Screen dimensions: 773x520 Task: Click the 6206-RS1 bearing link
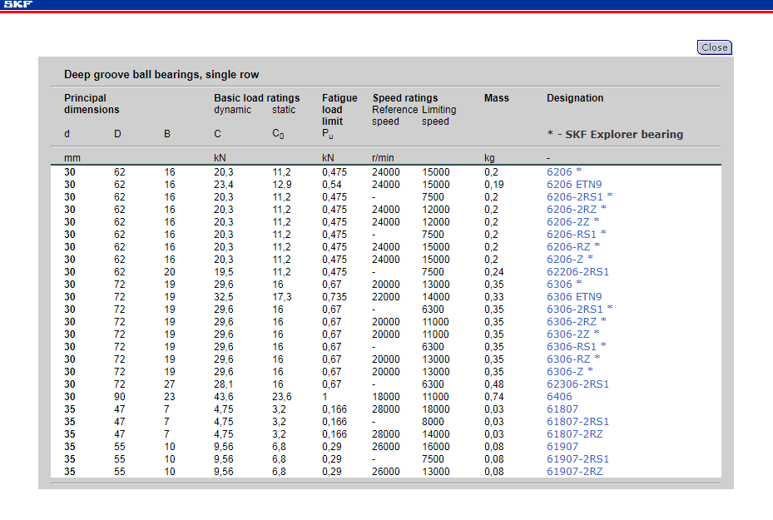click(571, 235)
